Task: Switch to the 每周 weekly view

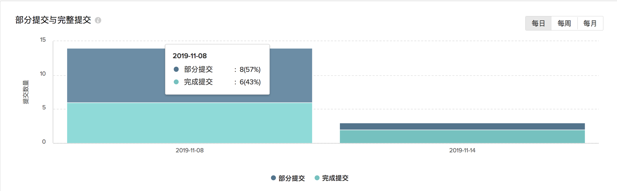Action: point(564,23)
